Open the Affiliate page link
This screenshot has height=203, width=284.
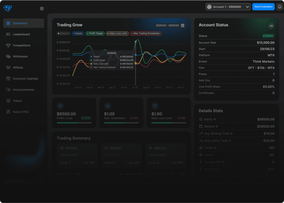(x=18, y=67)
